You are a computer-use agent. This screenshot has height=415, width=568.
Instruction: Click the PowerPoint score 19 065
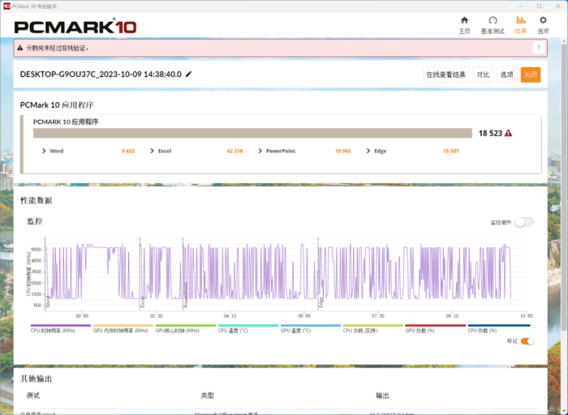click(343, 151)
